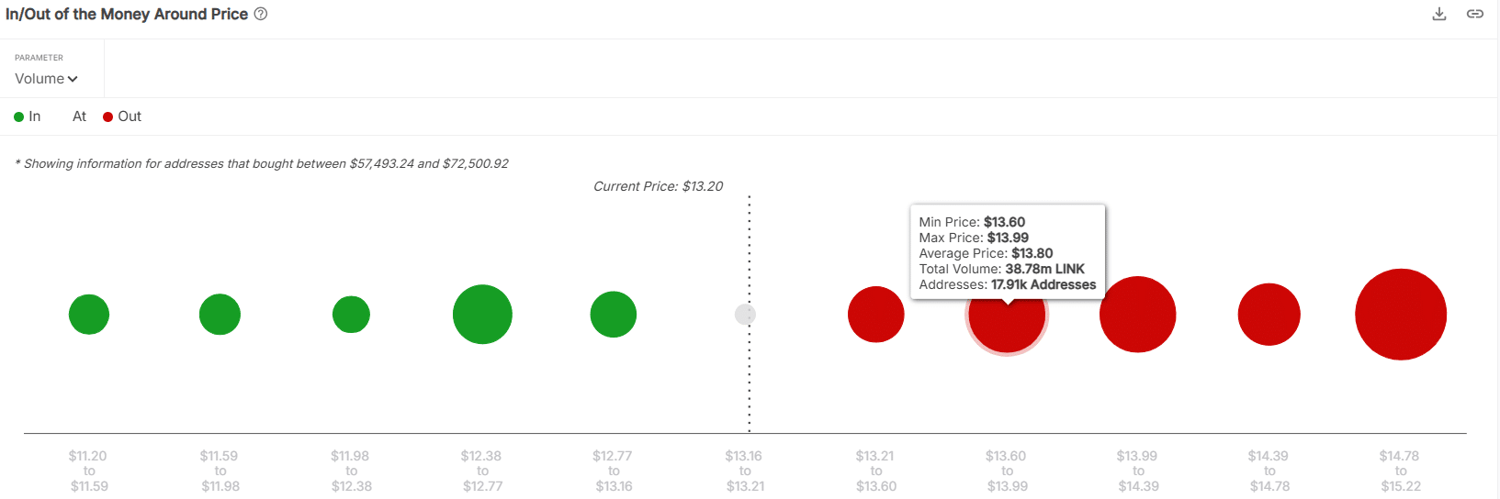Click the green bubble for $12.77 to $13.16
Screen dimensions: 1500x499
pyautogui.click(x=614, y=315)
